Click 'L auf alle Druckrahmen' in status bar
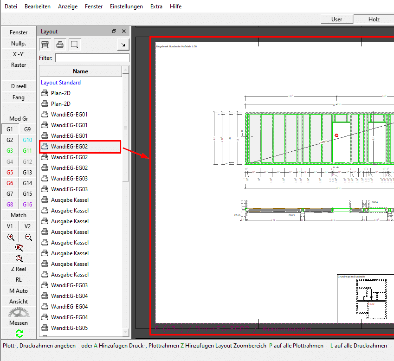Image resolution: width=394 pixels, height=361 pixels. pos(359,346)
